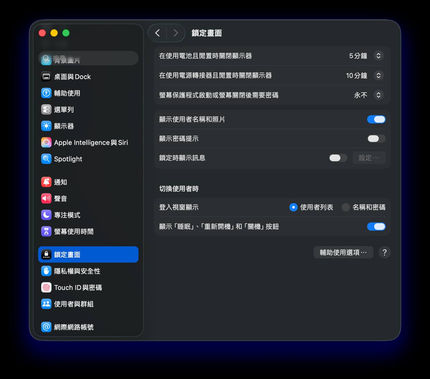This screenshot has height=379, width=430.
Task: Open 輔助使用選項 dialog
Action: pos(343,252)
